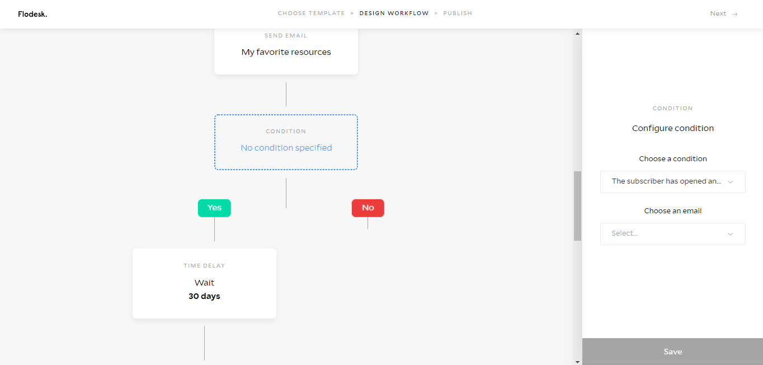
Task: Select the Wait 30 days time delay card
Action: point(204,283)
